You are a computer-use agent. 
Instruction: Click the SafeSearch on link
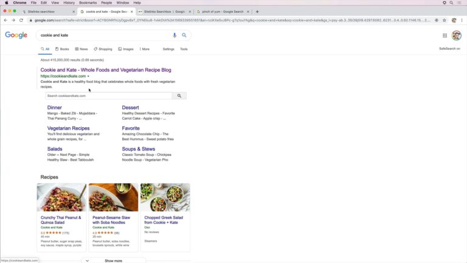click(449, 49)
